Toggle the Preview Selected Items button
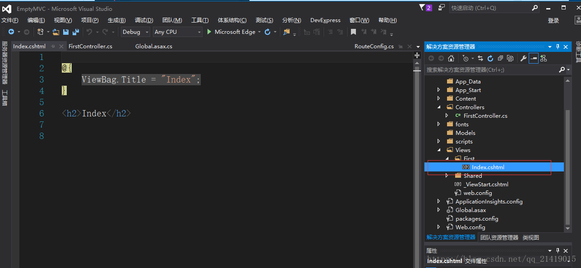This screenshot has width=581, height=268. (534, 58)
